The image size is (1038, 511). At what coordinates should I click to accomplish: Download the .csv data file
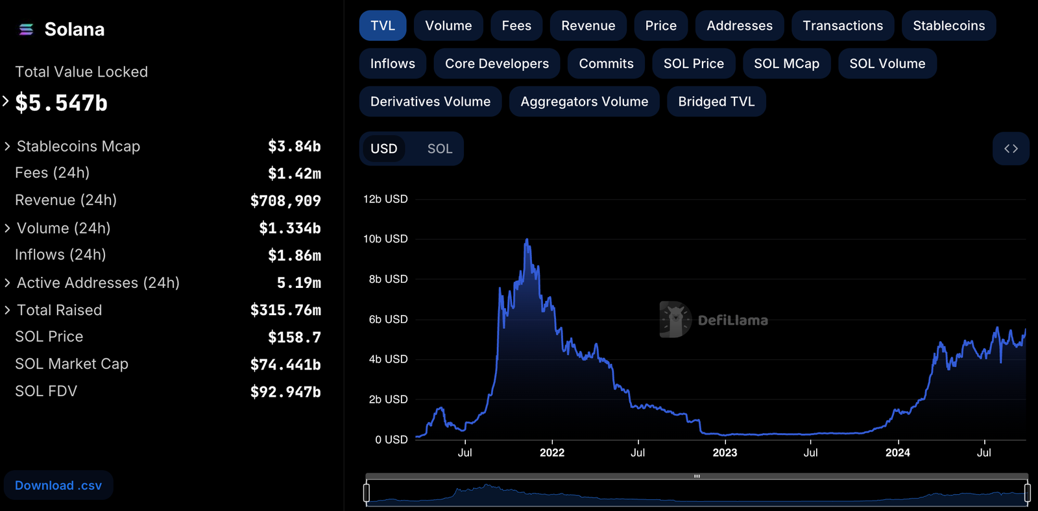(x=58, y=485)
